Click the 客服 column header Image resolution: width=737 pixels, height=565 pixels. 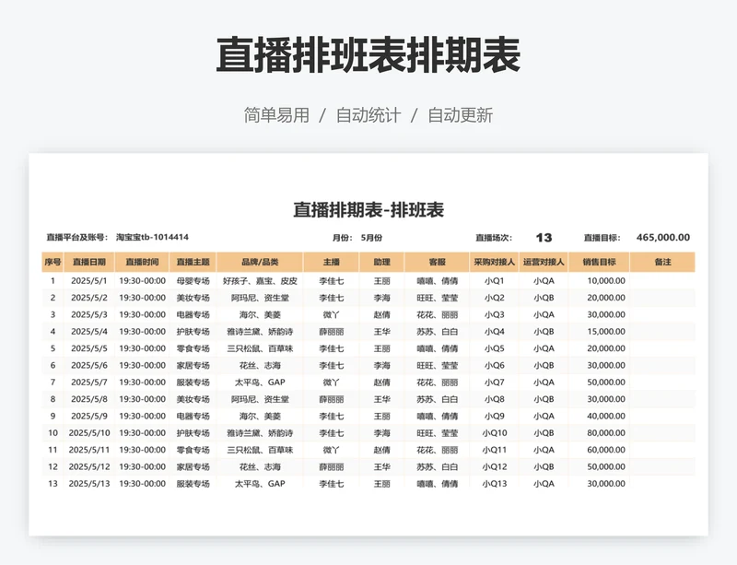point(437,262)
